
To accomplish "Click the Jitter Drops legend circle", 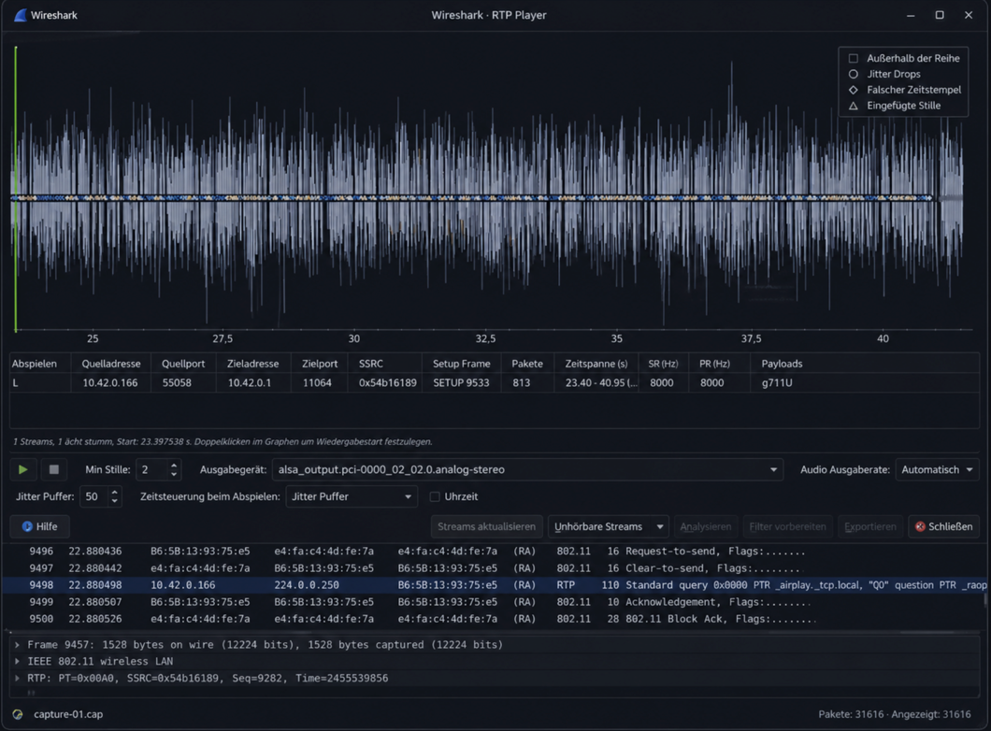I will 854,74.
